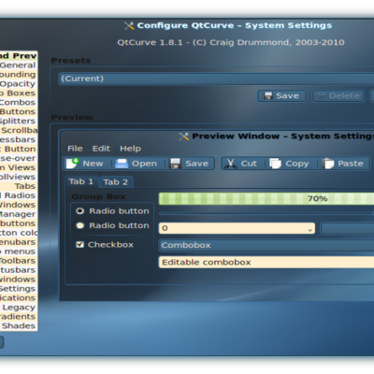Click the 70% progress bar
374x374 pixels.
266,199
